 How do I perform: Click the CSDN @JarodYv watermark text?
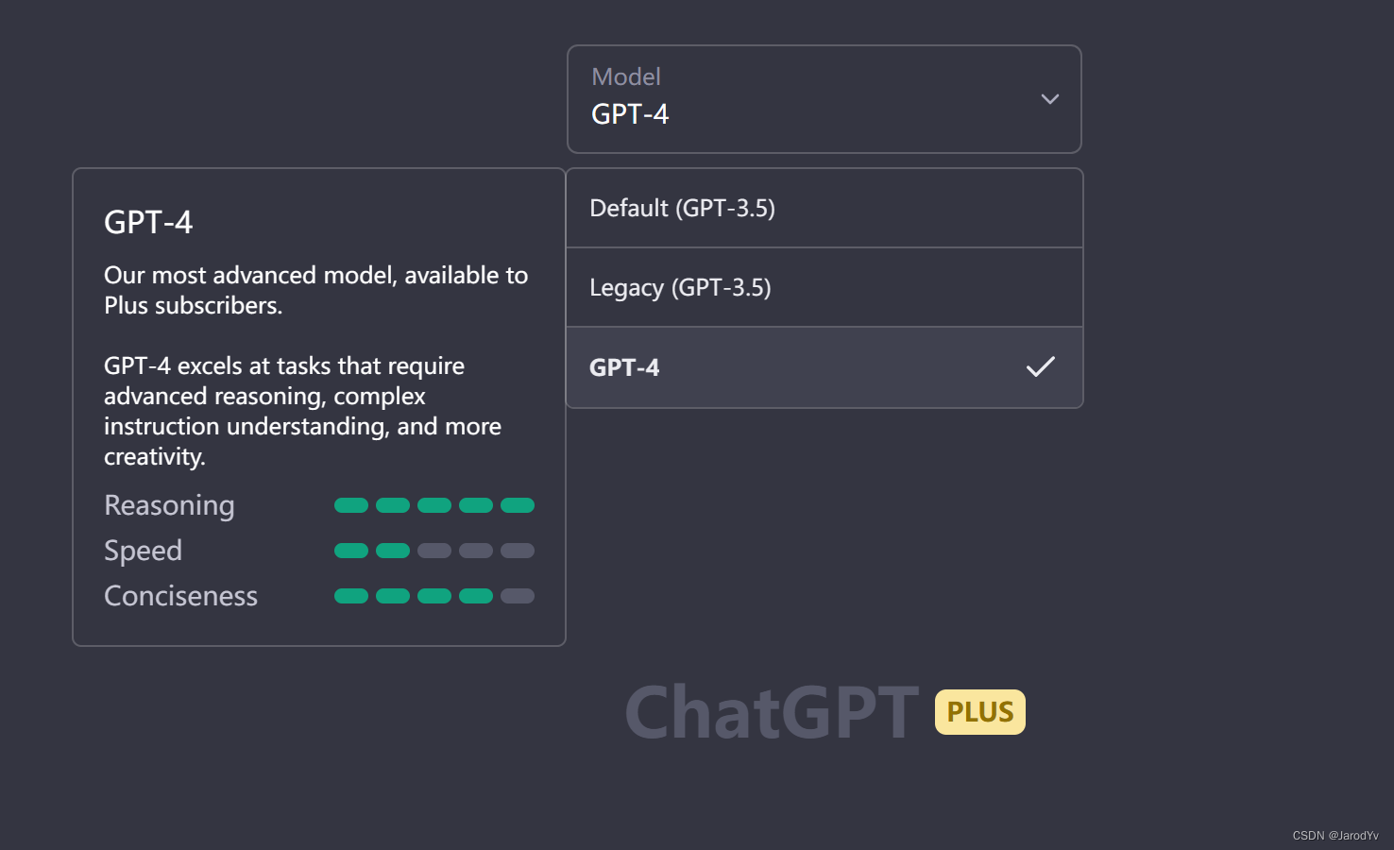[x=1334, y=836]
